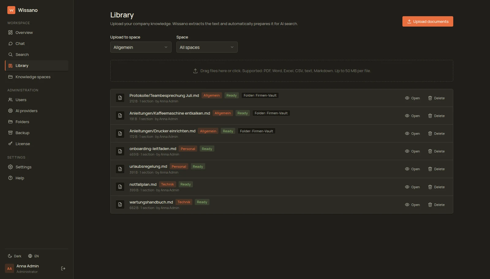The width and height of the screenshot is (490, 279).
Task: Delete notfallplan.md document
Action: (436, 187)
